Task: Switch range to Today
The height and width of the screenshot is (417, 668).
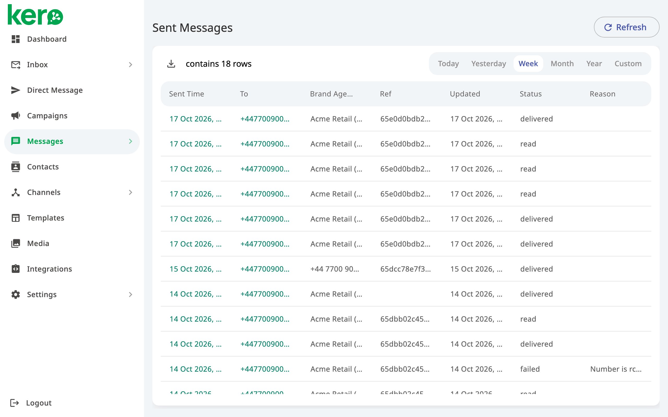Action: 448,63
